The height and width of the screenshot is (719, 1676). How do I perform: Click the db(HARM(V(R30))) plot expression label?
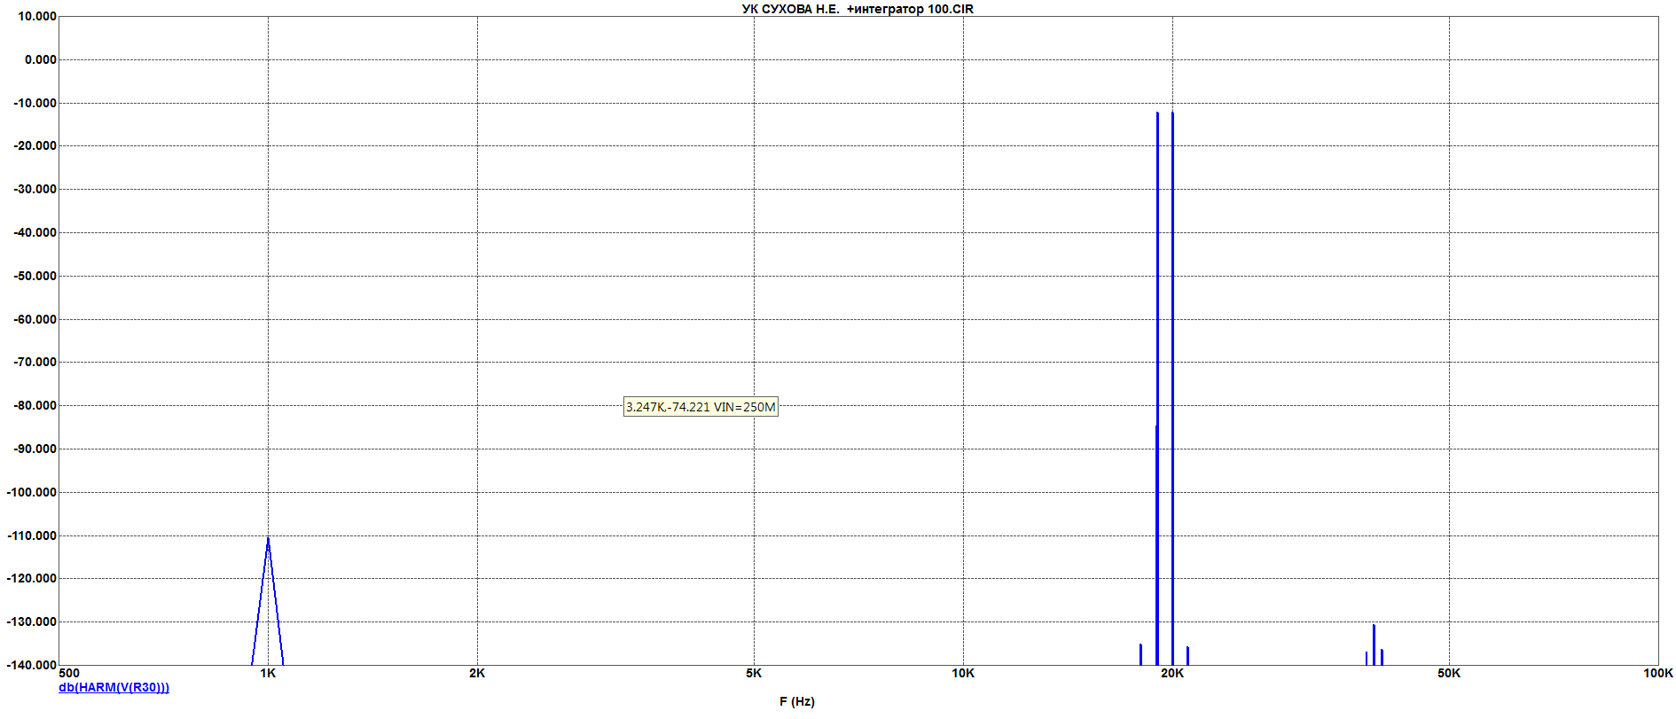pyautogui.click(x=114, y=687)
